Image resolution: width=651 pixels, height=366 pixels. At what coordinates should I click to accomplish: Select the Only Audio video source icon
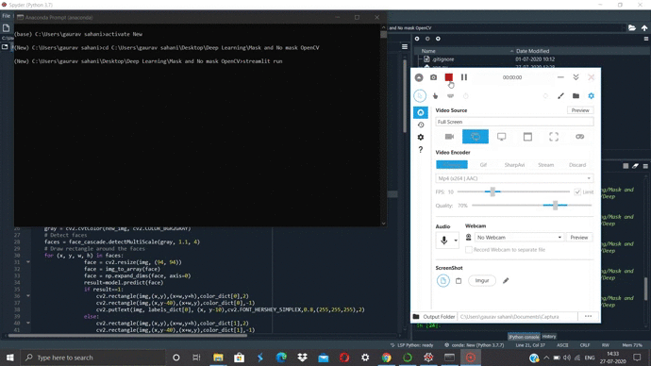pos(449,137)
